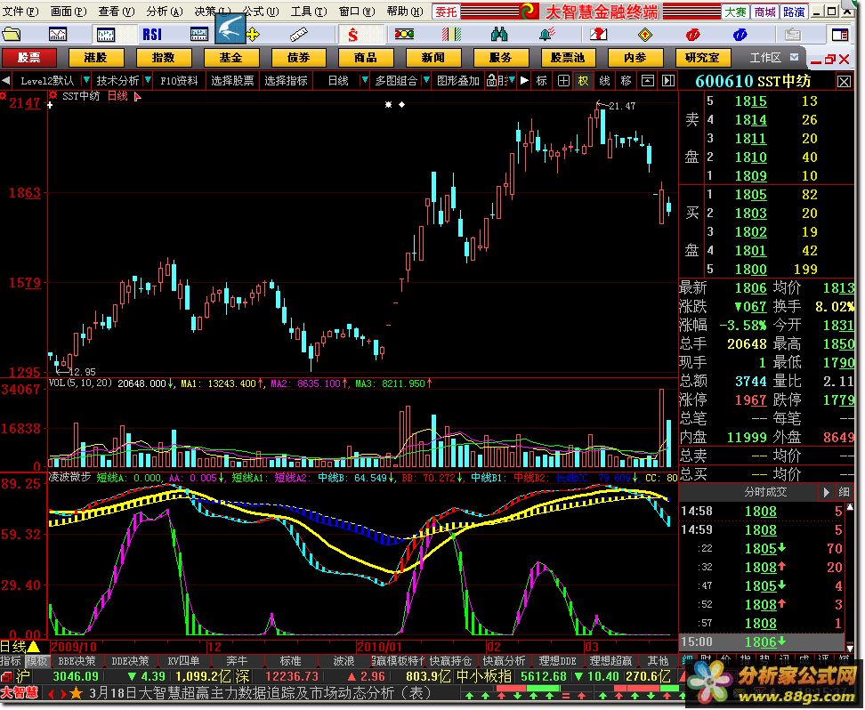Viewport: 865px width, 710px height.
Task: Click the 股票池 button
Action: pyautogui.click(x=567, y=57)
